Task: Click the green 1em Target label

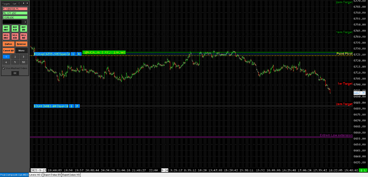Action: click(344, 32)
